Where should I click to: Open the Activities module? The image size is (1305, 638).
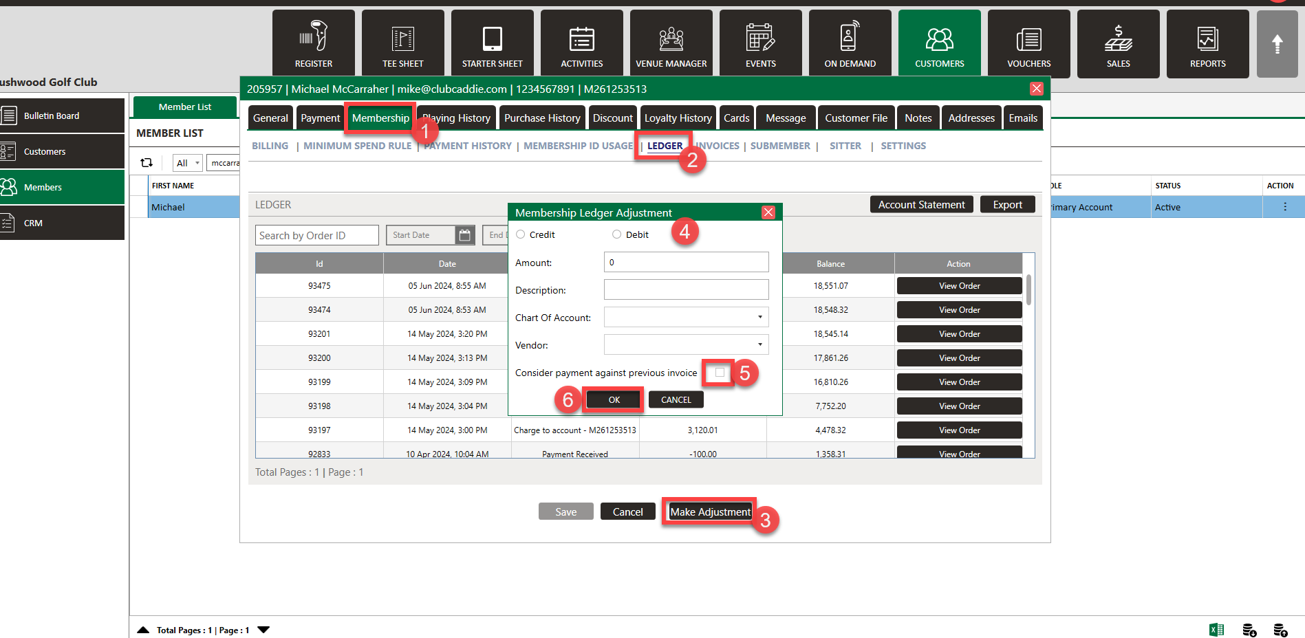tap(582, 44)
